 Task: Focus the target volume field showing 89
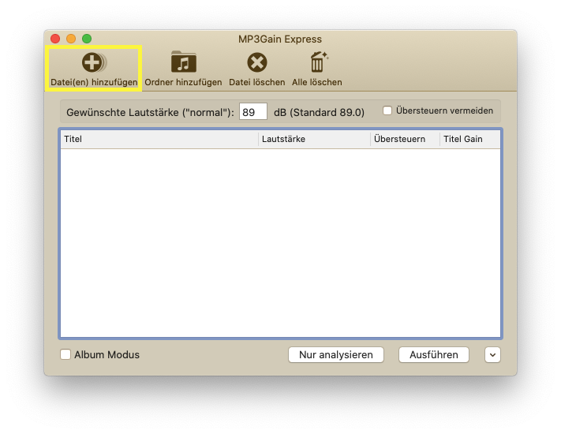pyautogui.click(x=253, y=112)
